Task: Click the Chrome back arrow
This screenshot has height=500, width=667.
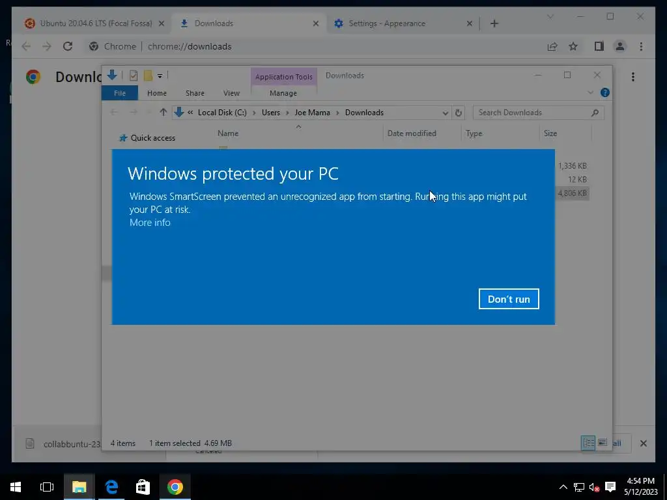Action: (26, 46)
